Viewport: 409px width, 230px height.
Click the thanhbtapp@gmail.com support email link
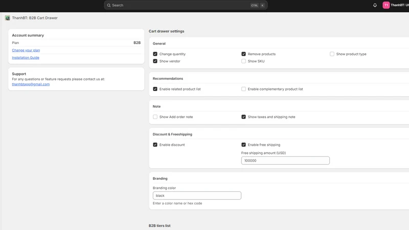(31, 84)
